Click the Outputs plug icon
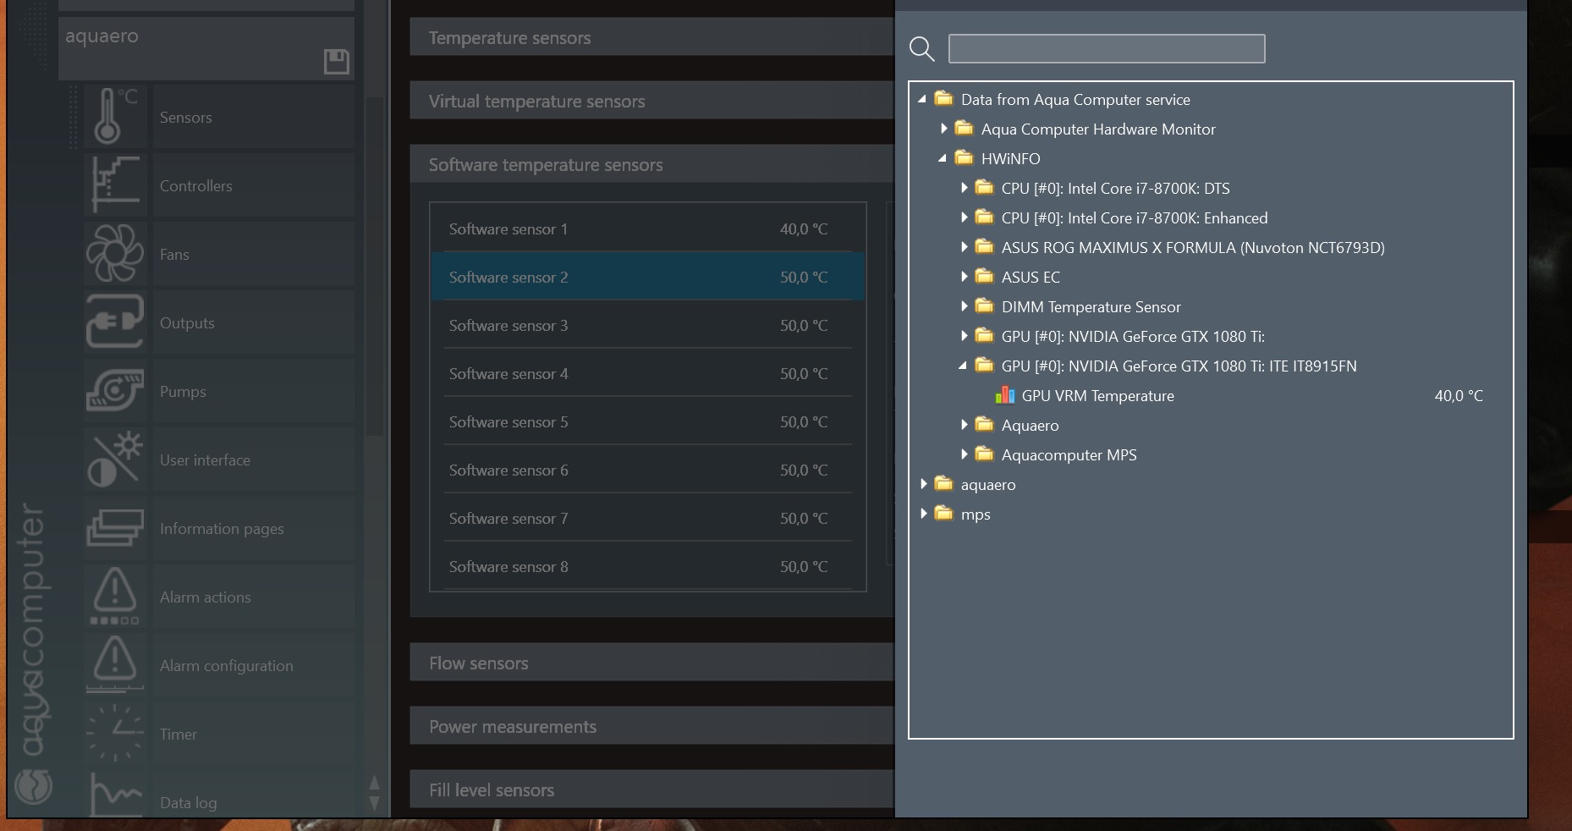 (x=115, y=322)
